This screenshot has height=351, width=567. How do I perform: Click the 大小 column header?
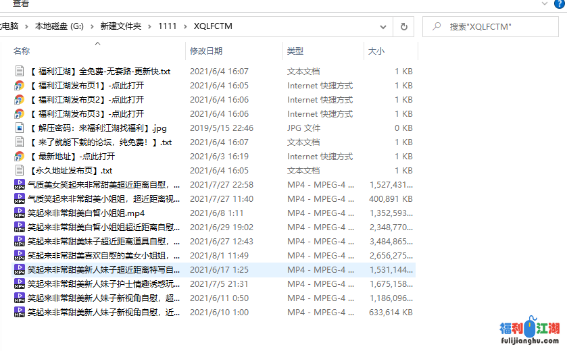376,51
